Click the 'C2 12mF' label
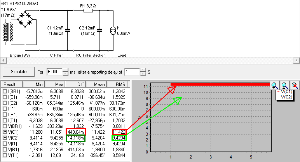This screenshot has height=162, width=300. (x=87, y=28)
